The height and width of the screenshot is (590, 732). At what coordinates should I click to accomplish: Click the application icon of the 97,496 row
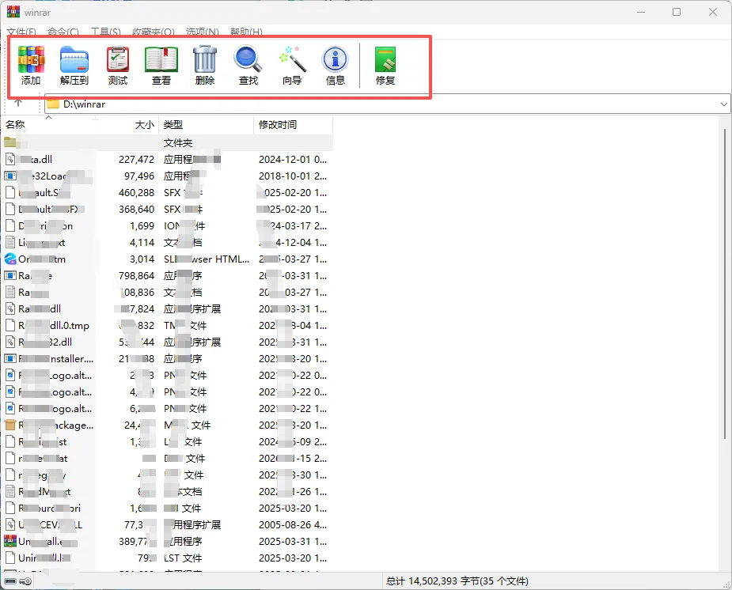pyautogui.click(x=10, y=176)
